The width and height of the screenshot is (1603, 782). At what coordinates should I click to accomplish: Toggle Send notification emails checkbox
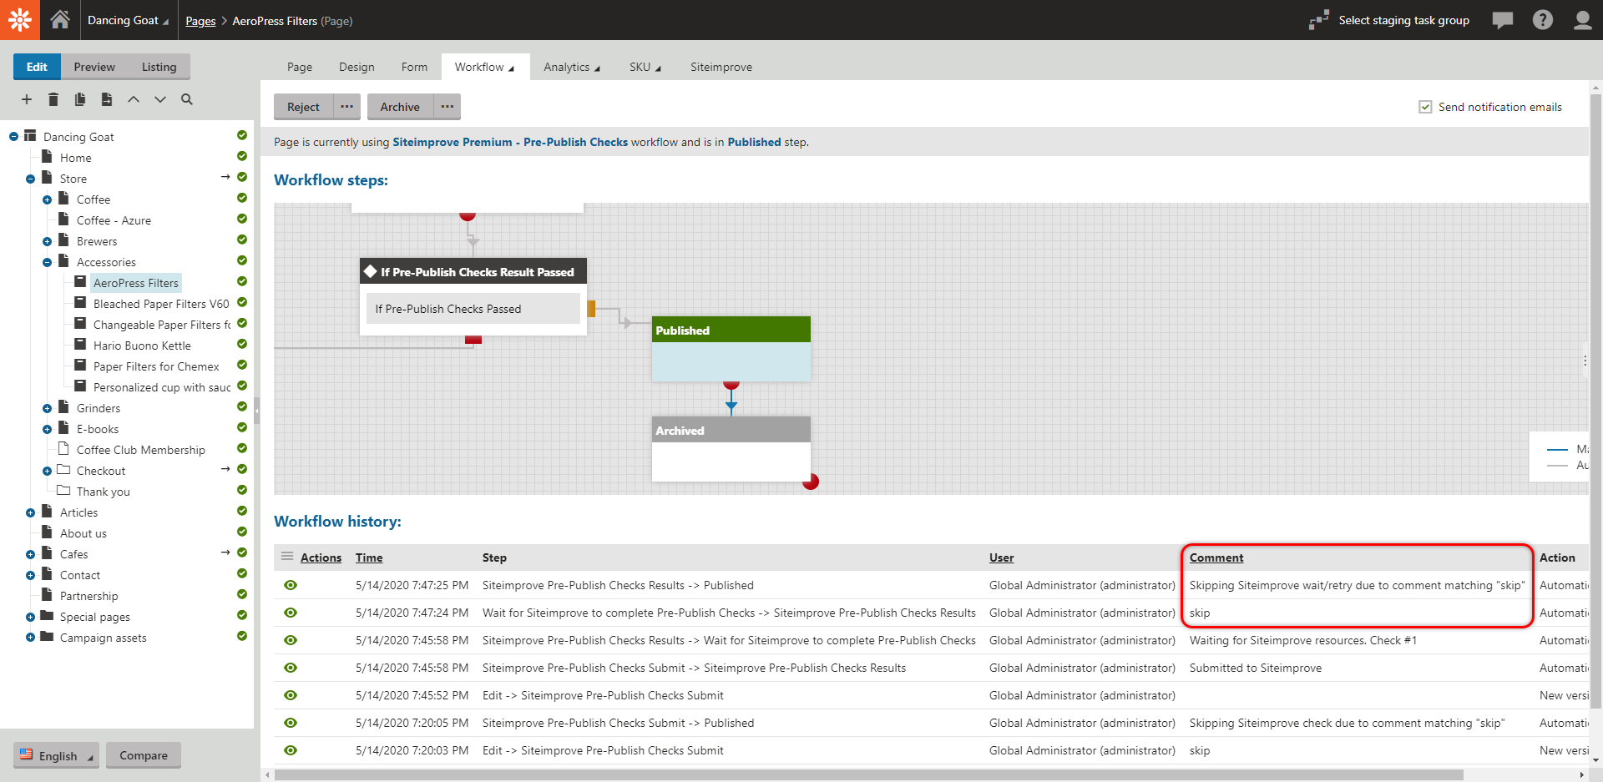pos(1426,107)
